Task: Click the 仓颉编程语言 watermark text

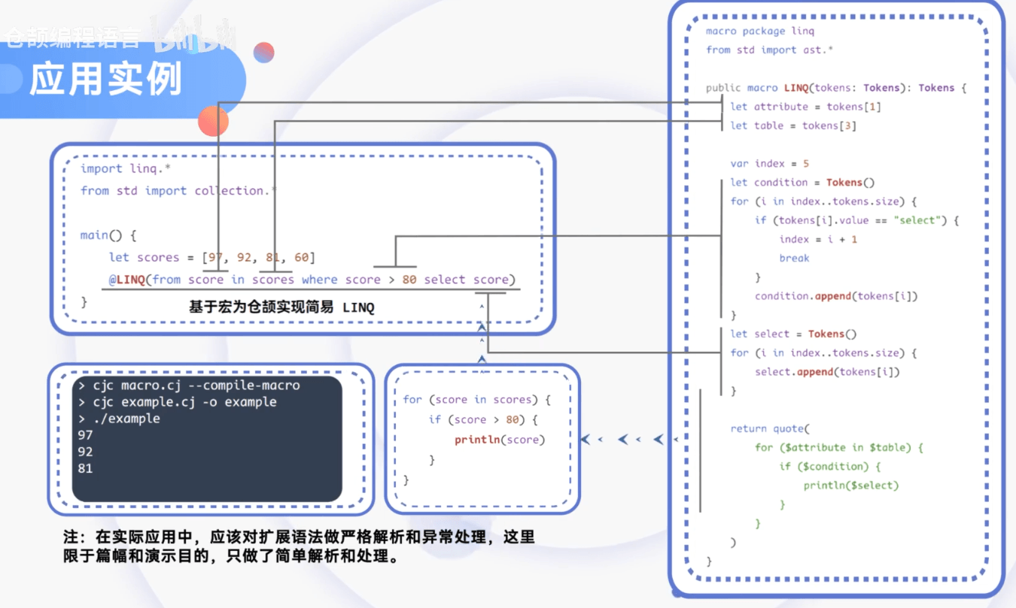Action: tap(74, 38)
